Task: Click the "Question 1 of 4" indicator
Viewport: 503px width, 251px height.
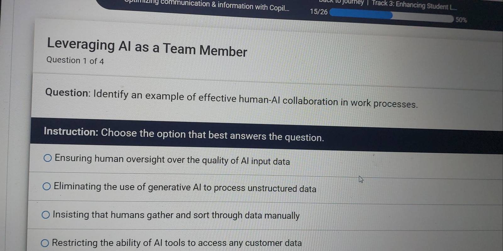Action: [x=75, y=60]
